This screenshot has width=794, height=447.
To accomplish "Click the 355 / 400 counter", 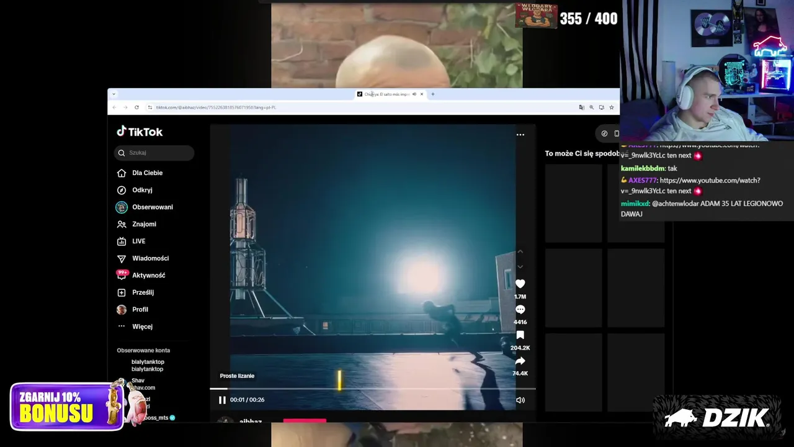I will point(588,19).
